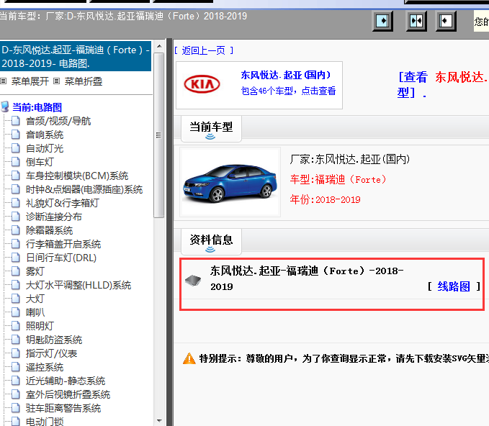This screenshot has height=426, width=489.
Task: Click the document icon beside 音响系统
Action: [16, 135]
